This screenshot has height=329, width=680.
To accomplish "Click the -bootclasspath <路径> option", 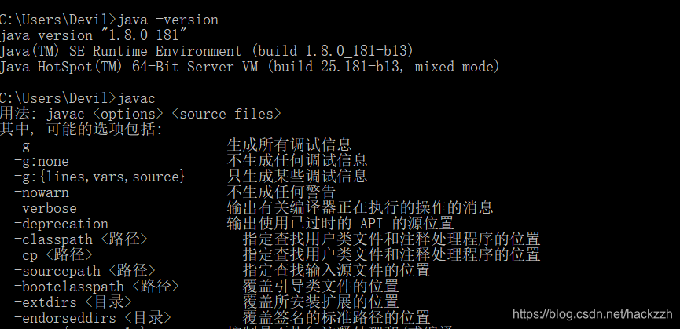I will tap(97, 287).
